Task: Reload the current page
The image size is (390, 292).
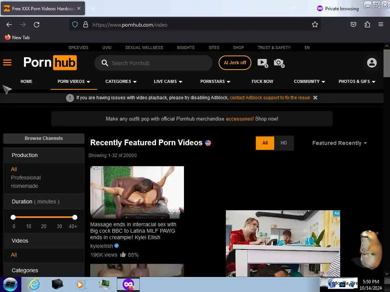Action: pyautogui.click(x=37, y=25)
